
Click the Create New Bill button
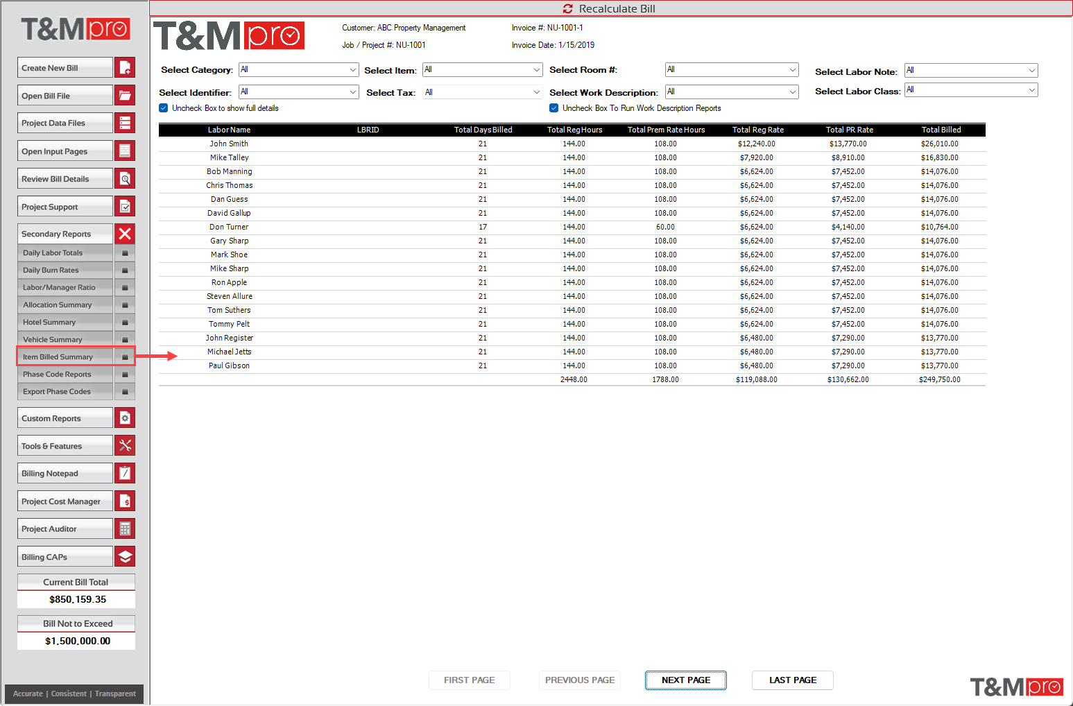(65, 67)
